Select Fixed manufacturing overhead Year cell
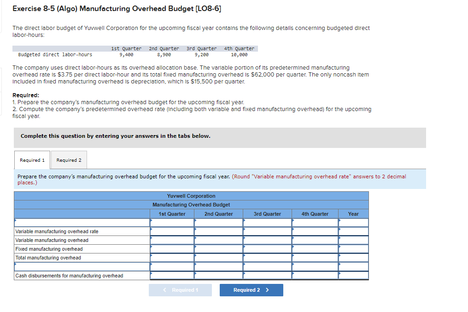The width and height of the screenshot is (468, 312). click(x=353, y=249)
